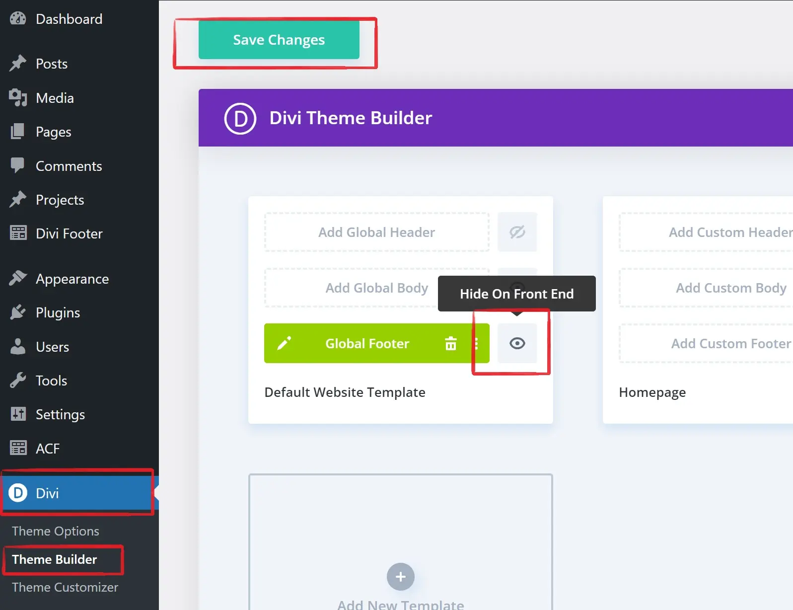Click the Homepage template title

[652, 392]
